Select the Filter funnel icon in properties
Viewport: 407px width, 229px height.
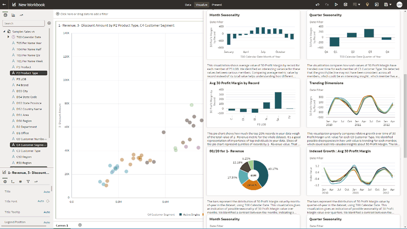click(x=28, y=182)
